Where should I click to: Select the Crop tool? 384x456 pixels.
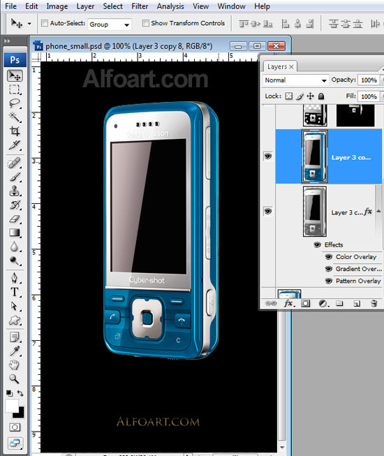click(15, 131)
